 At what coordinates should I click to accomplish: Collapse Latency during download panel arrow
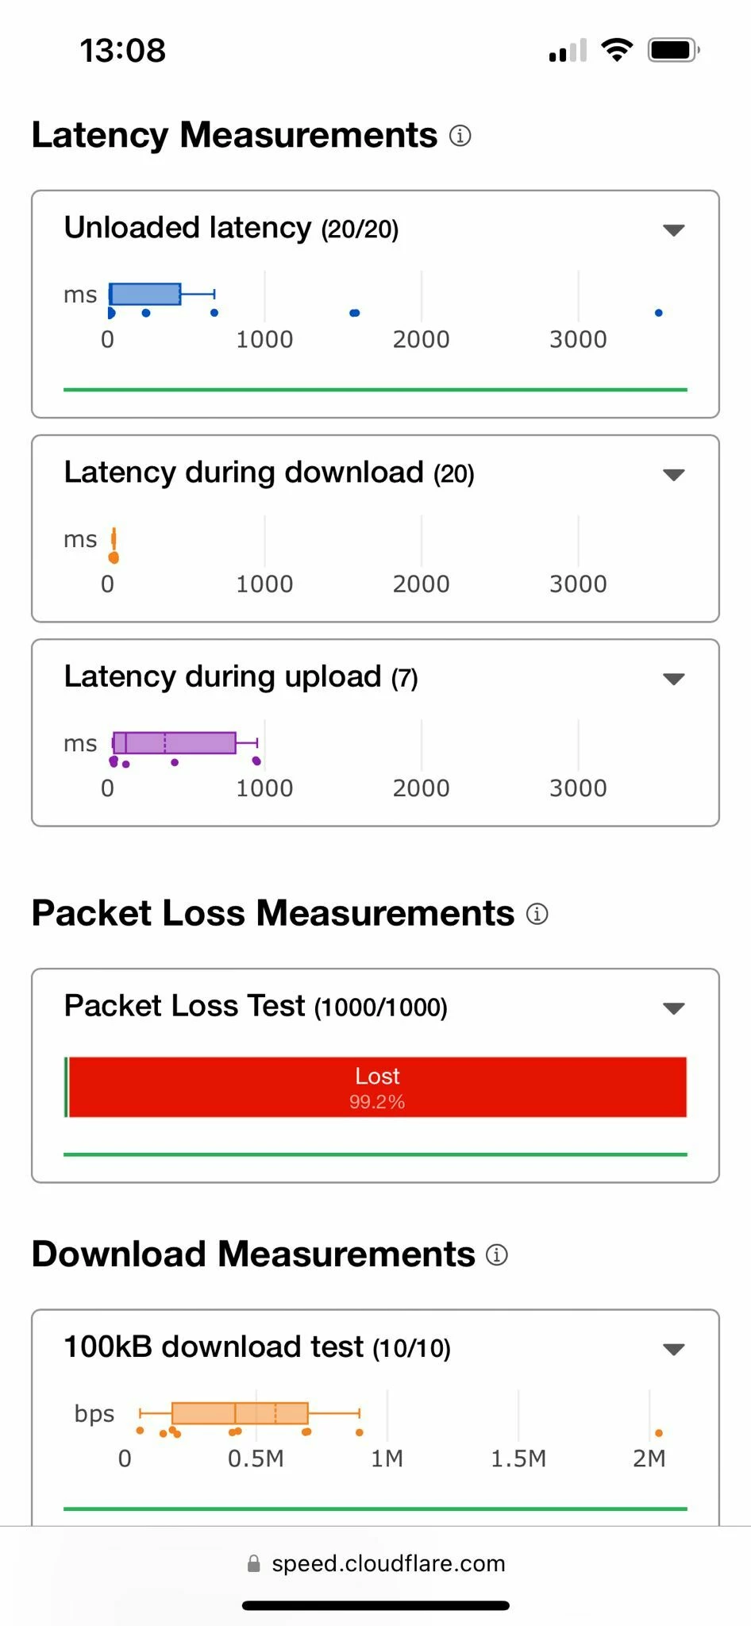pos(674,475)
